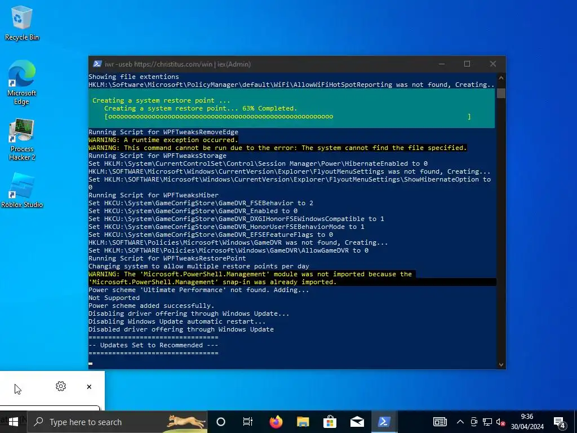Click 'Running Script for WPFTweaksRemoveEdge' line
The height and width of the screenshot is (433, 577).
163,132
